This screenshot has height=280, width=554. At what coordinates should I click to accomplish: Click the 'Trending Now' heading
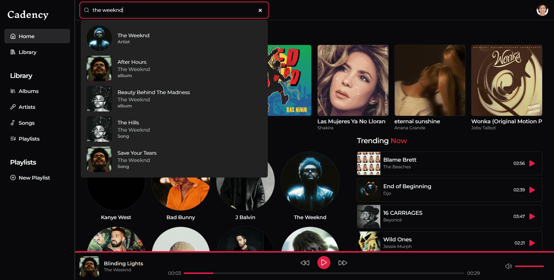(382, 141)
